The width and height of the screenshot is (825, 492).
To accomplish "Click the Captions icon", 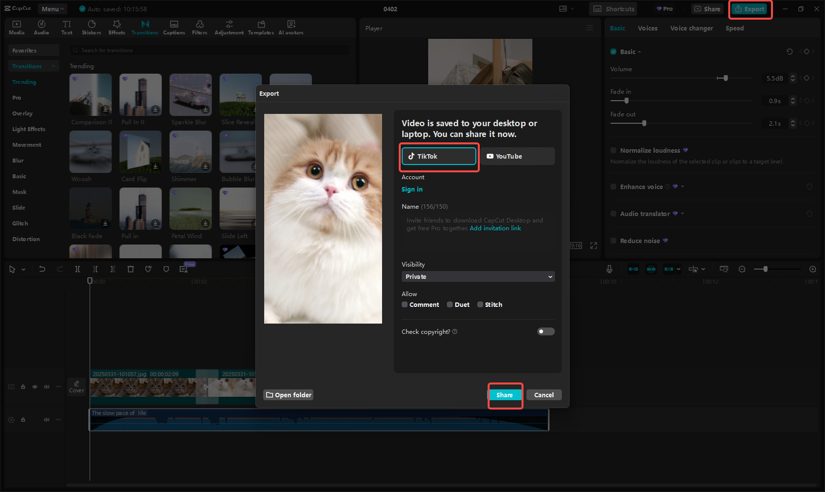I will coord(174,27).
